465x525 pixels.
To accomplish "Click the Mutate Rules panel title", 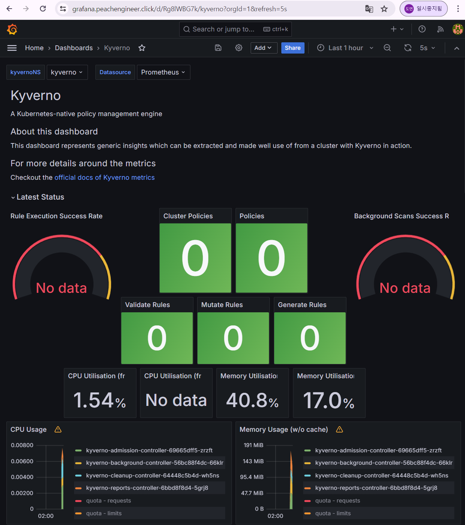I will (222, 305).
